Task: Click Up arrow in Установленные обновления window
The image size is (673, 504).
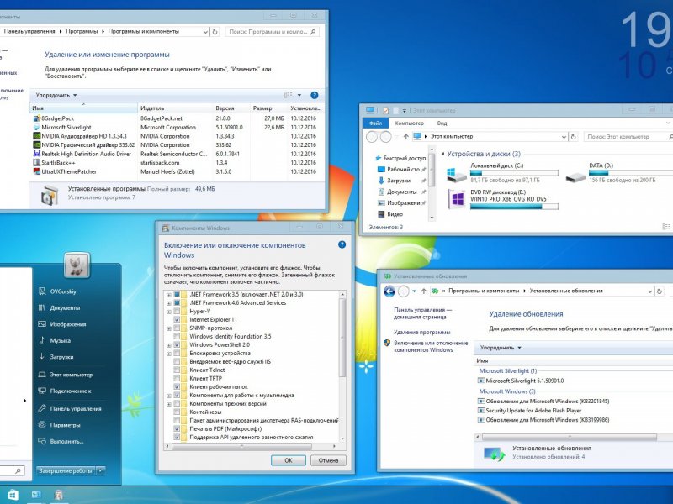Action: click(424, 291)
